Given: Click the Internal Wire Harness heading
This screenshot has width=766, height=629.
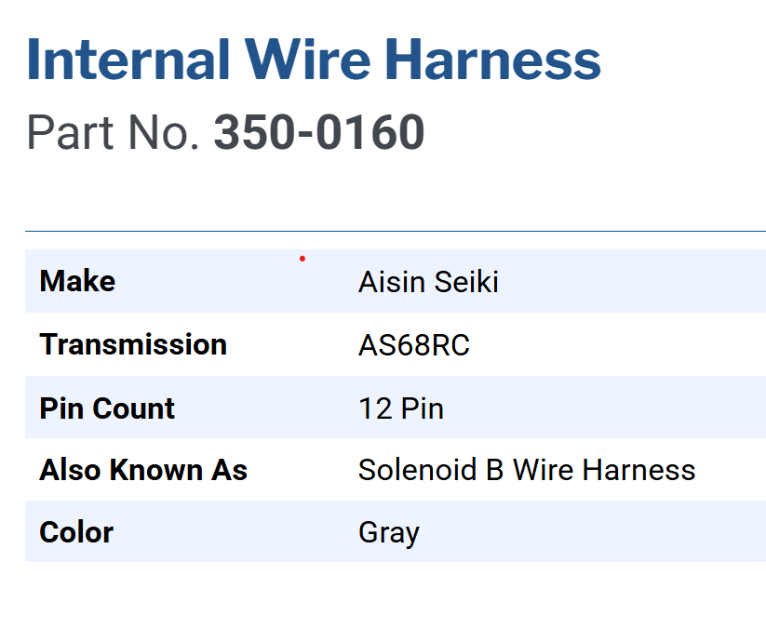Looking at the screenshot, I should pyautogui.click(x=313, y=59).
